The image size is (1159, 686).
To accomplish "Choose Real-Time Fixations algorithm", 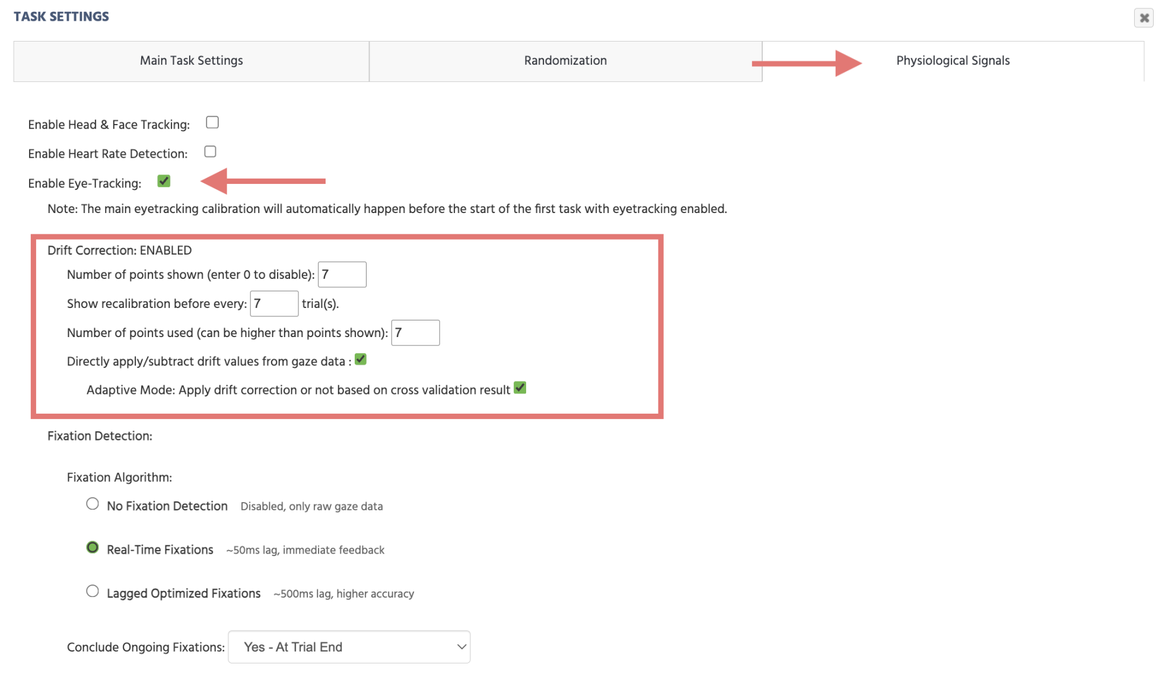I will [x=92, y=547].
